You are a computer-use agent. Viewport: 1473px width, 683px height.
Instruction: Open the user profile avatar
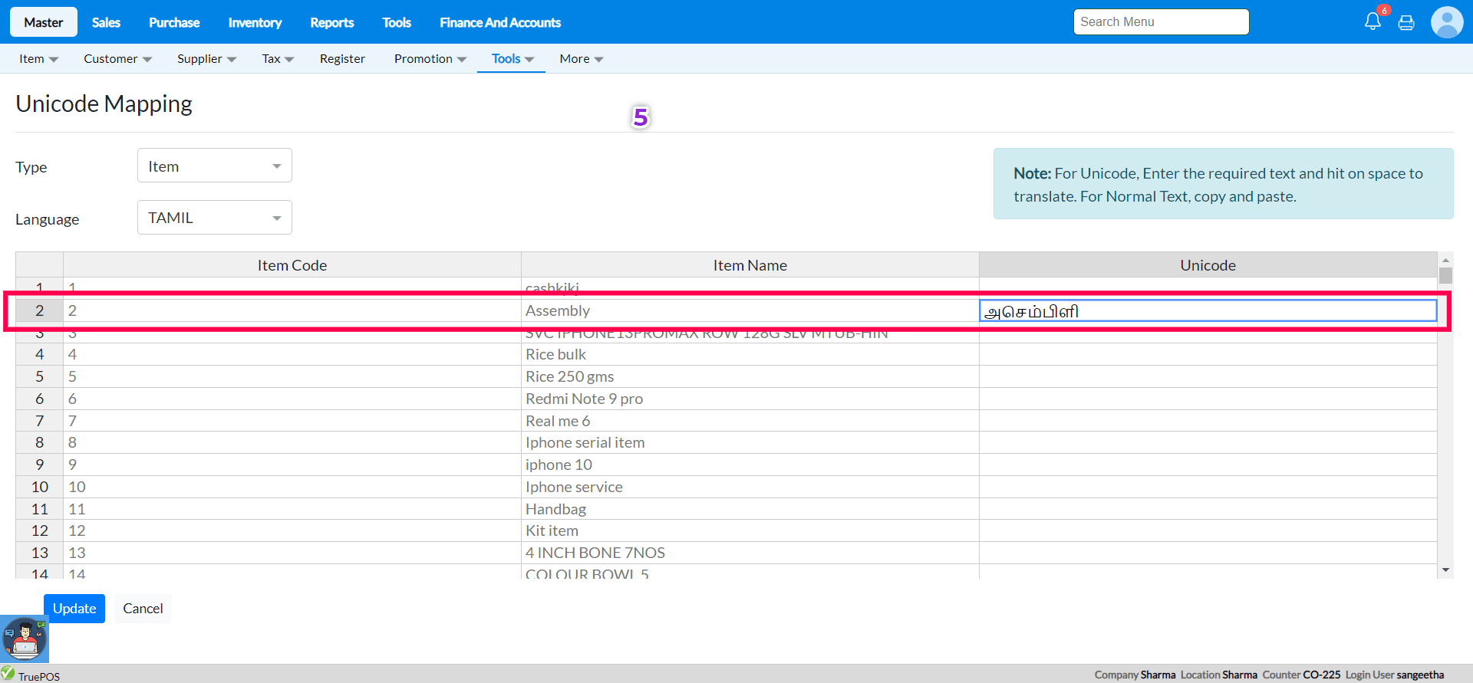tap(1446, 22)
